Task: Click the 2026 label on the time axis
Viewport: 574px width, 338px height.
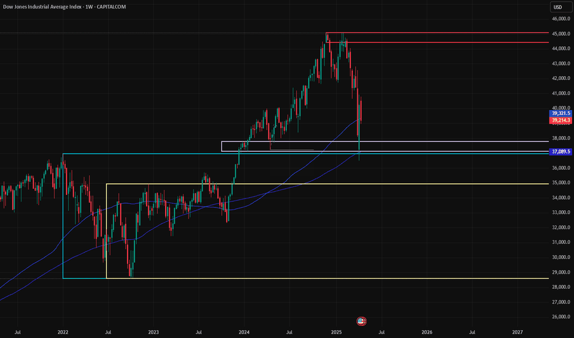Action: pos(427,332)
